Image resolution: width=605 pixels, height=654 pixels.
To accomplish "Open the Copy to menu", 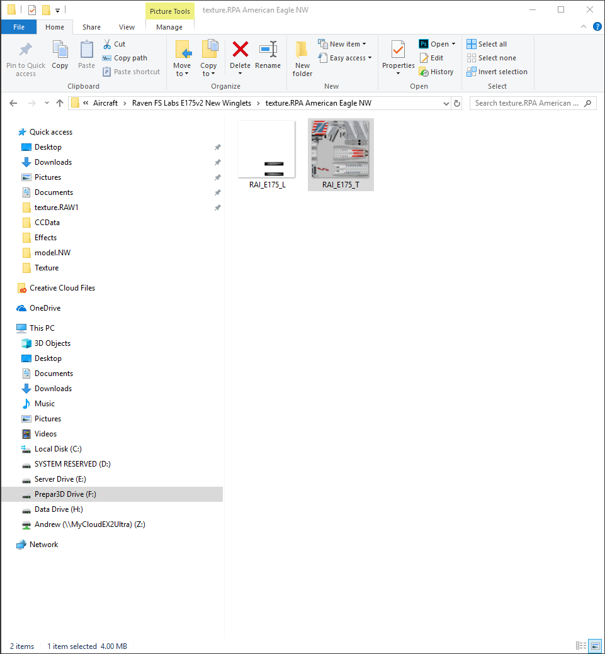I will pyautogui.click(x=208, y=58).
